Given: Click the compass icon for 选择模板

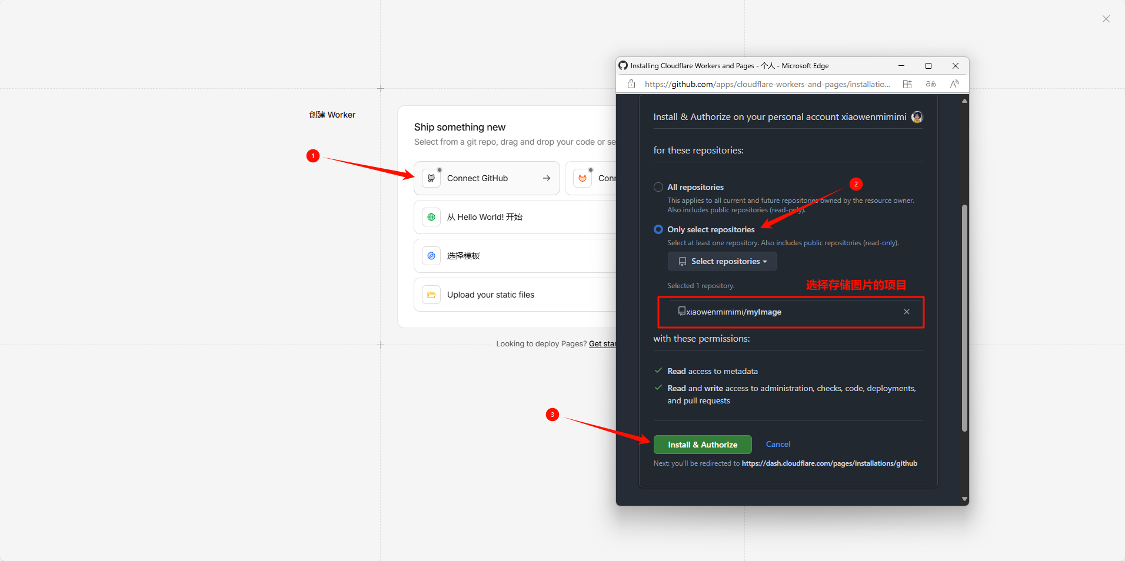Looking at the screenshot, I should click(x=431, y=256).
